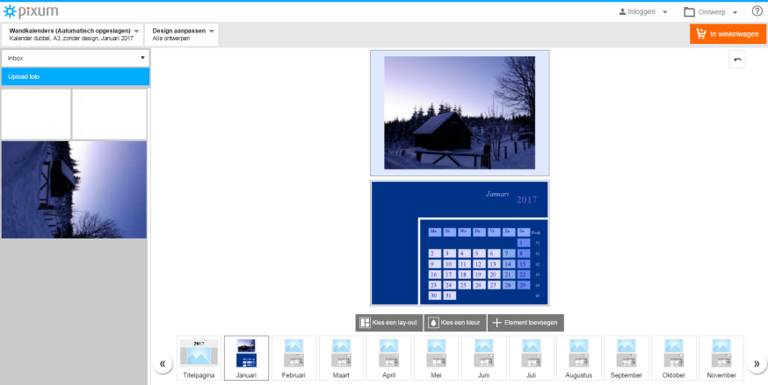Open the Augustus page thumbnail
Image resolution: width=768 pixels, height=385 pixels.
pyautogui.click(x=578, y=358)
